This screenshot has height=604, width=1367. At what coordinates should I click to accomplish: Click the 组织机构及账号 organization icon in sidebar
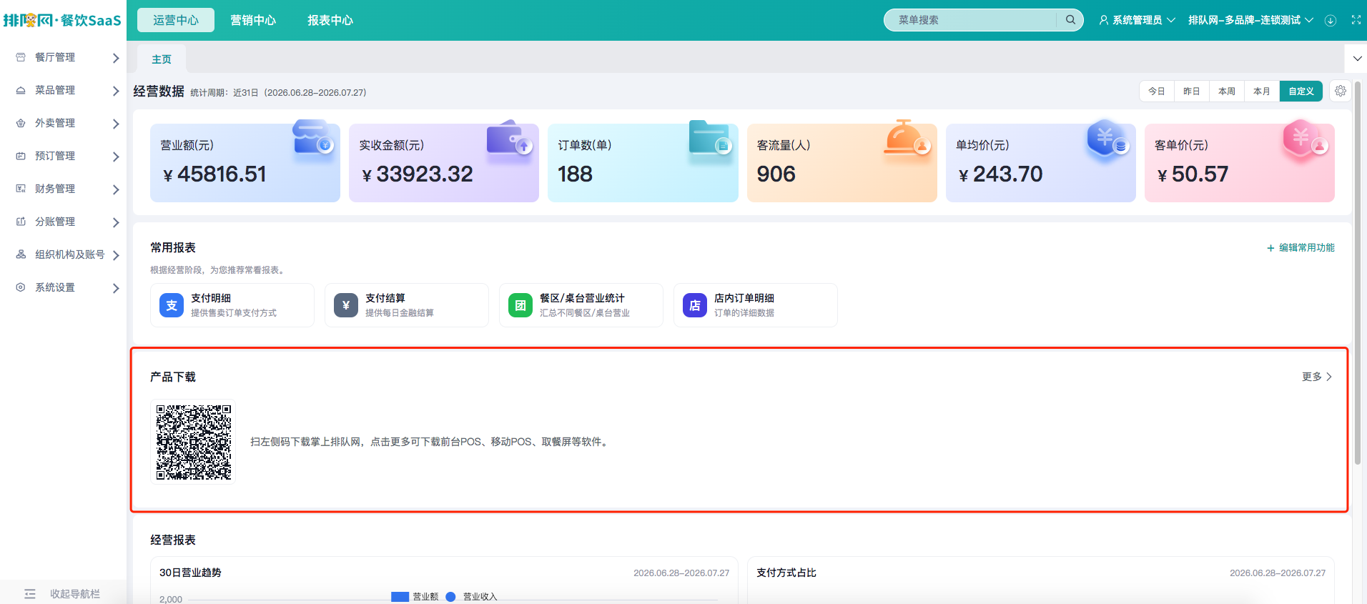tap(21, 254)
